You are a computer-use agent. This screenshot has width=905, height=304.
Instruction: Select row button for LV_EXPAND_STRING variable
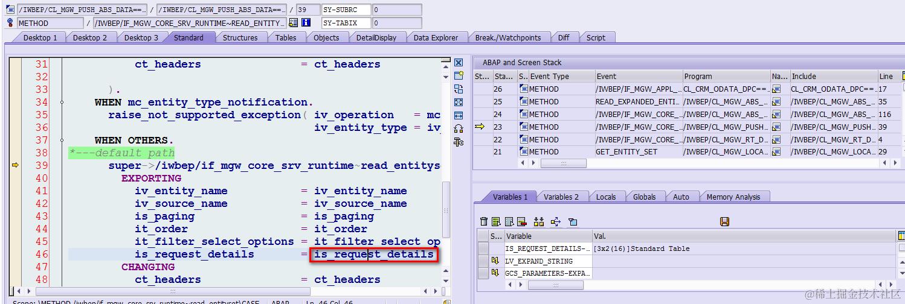coord(483,261)
